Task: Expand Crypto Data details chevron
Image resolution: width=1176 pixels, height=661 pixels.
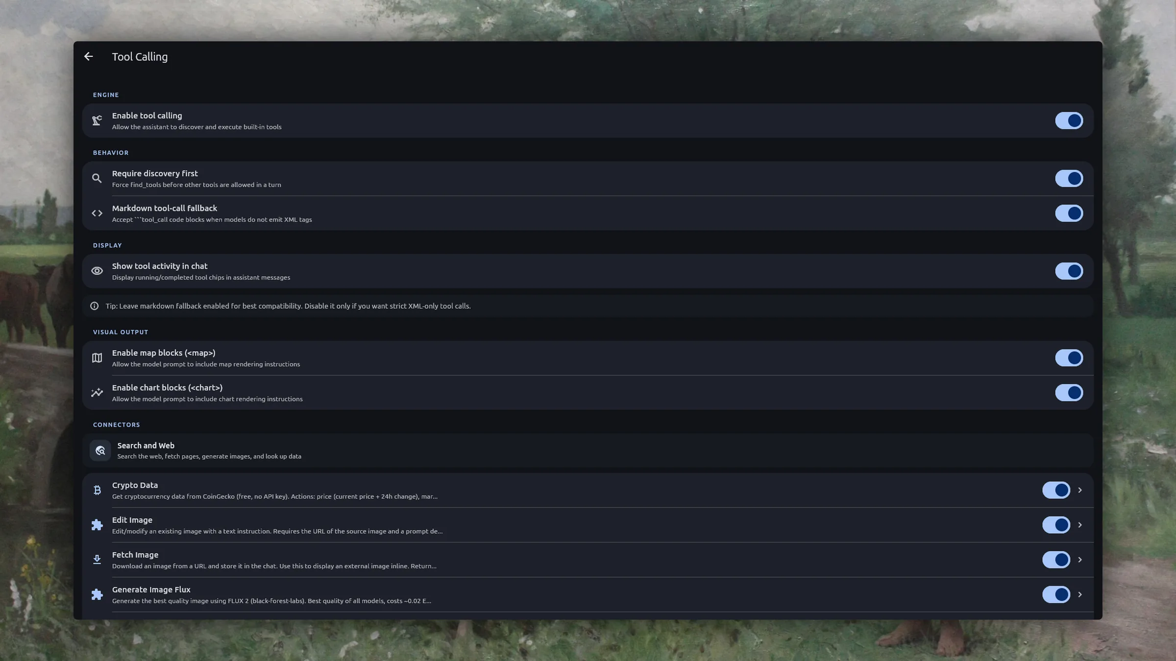Action: tap(1080, 490)
